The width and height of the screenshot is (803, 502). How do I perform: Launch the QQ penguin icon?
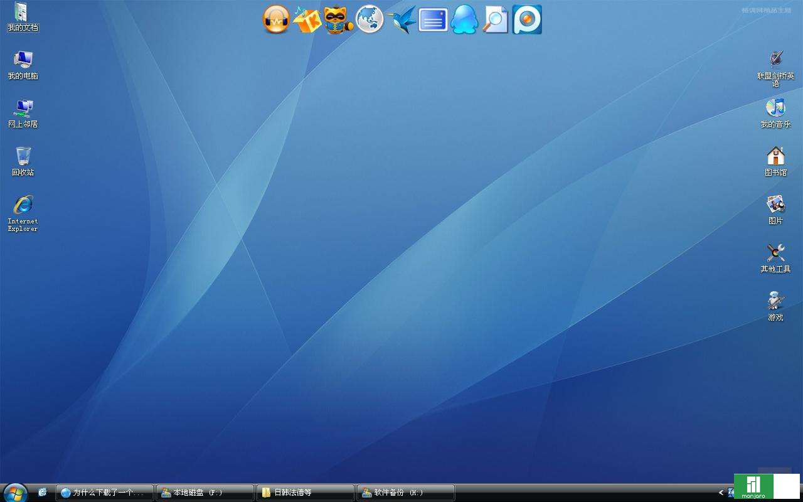coord(464,19)
